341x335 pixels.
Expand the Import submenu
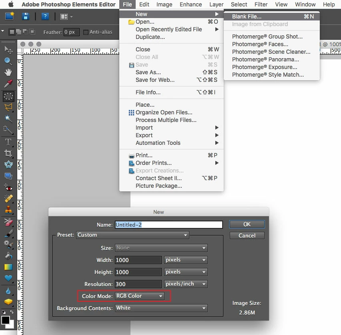pyautogui.click(x=171, y=128)
